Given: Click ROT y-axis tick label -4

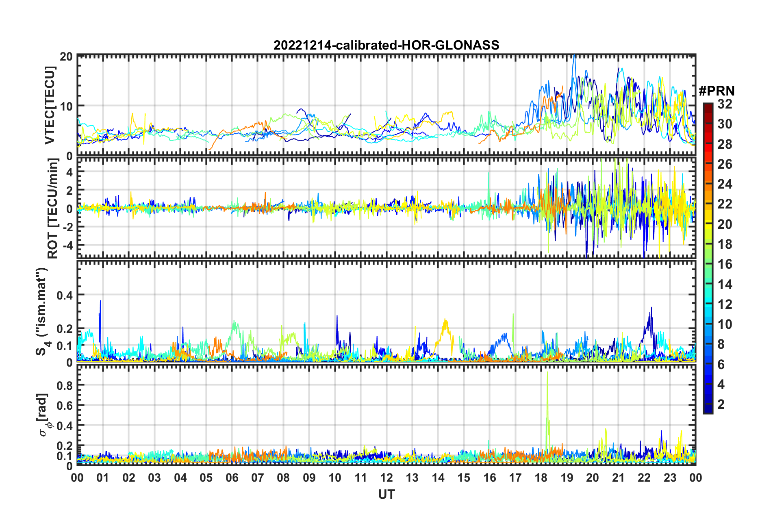Looking at the screenshot, I should pyautogui.click(x=67, y=245).
